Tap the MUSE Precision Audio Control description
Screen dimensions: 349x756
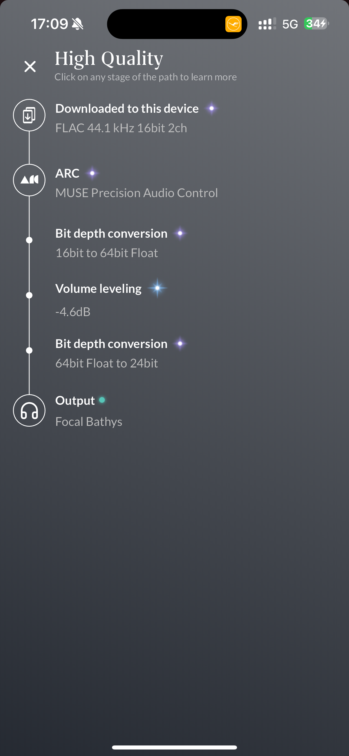[137, 193]
